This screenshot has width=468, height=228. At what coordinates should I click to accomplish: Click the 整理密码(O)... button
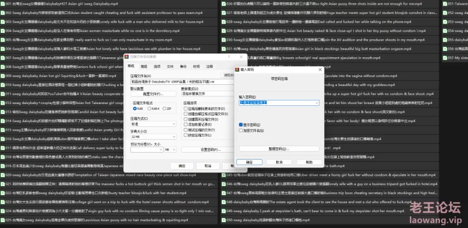tap(279, 148)
